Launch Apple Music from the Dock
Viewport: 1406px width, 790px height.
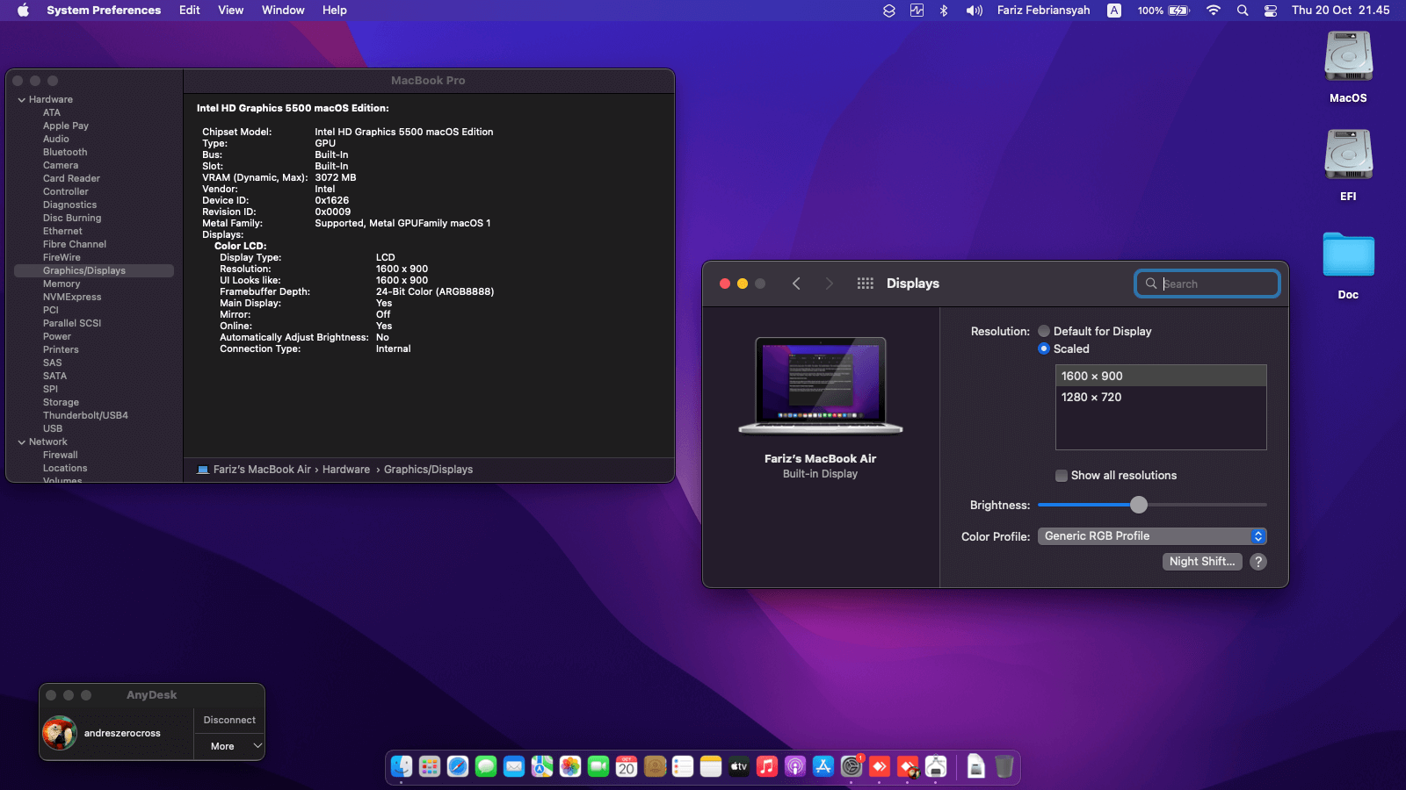click(x=767, y=767)
